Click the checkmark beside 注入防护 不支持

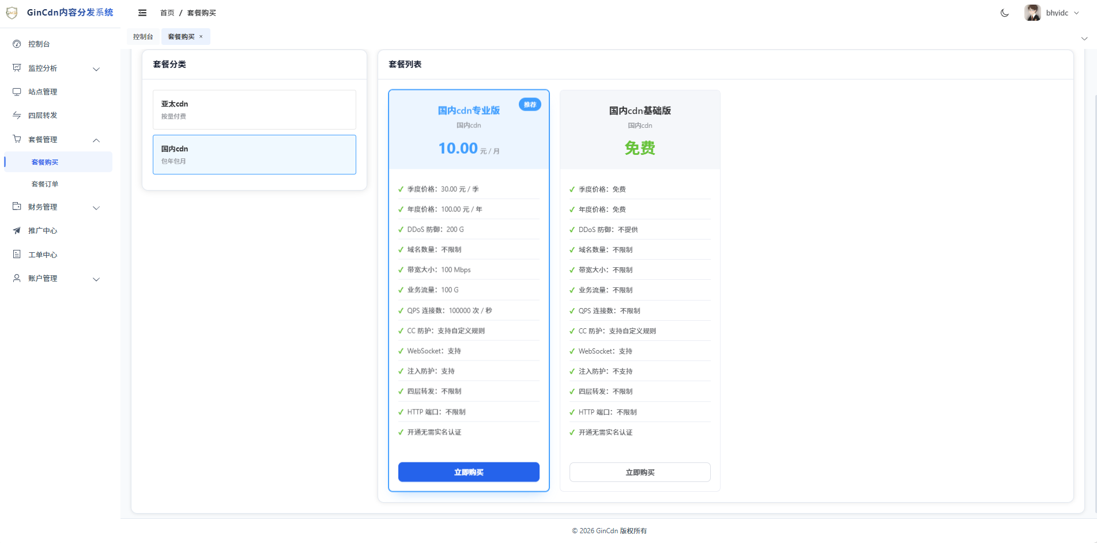coord(572,371)
